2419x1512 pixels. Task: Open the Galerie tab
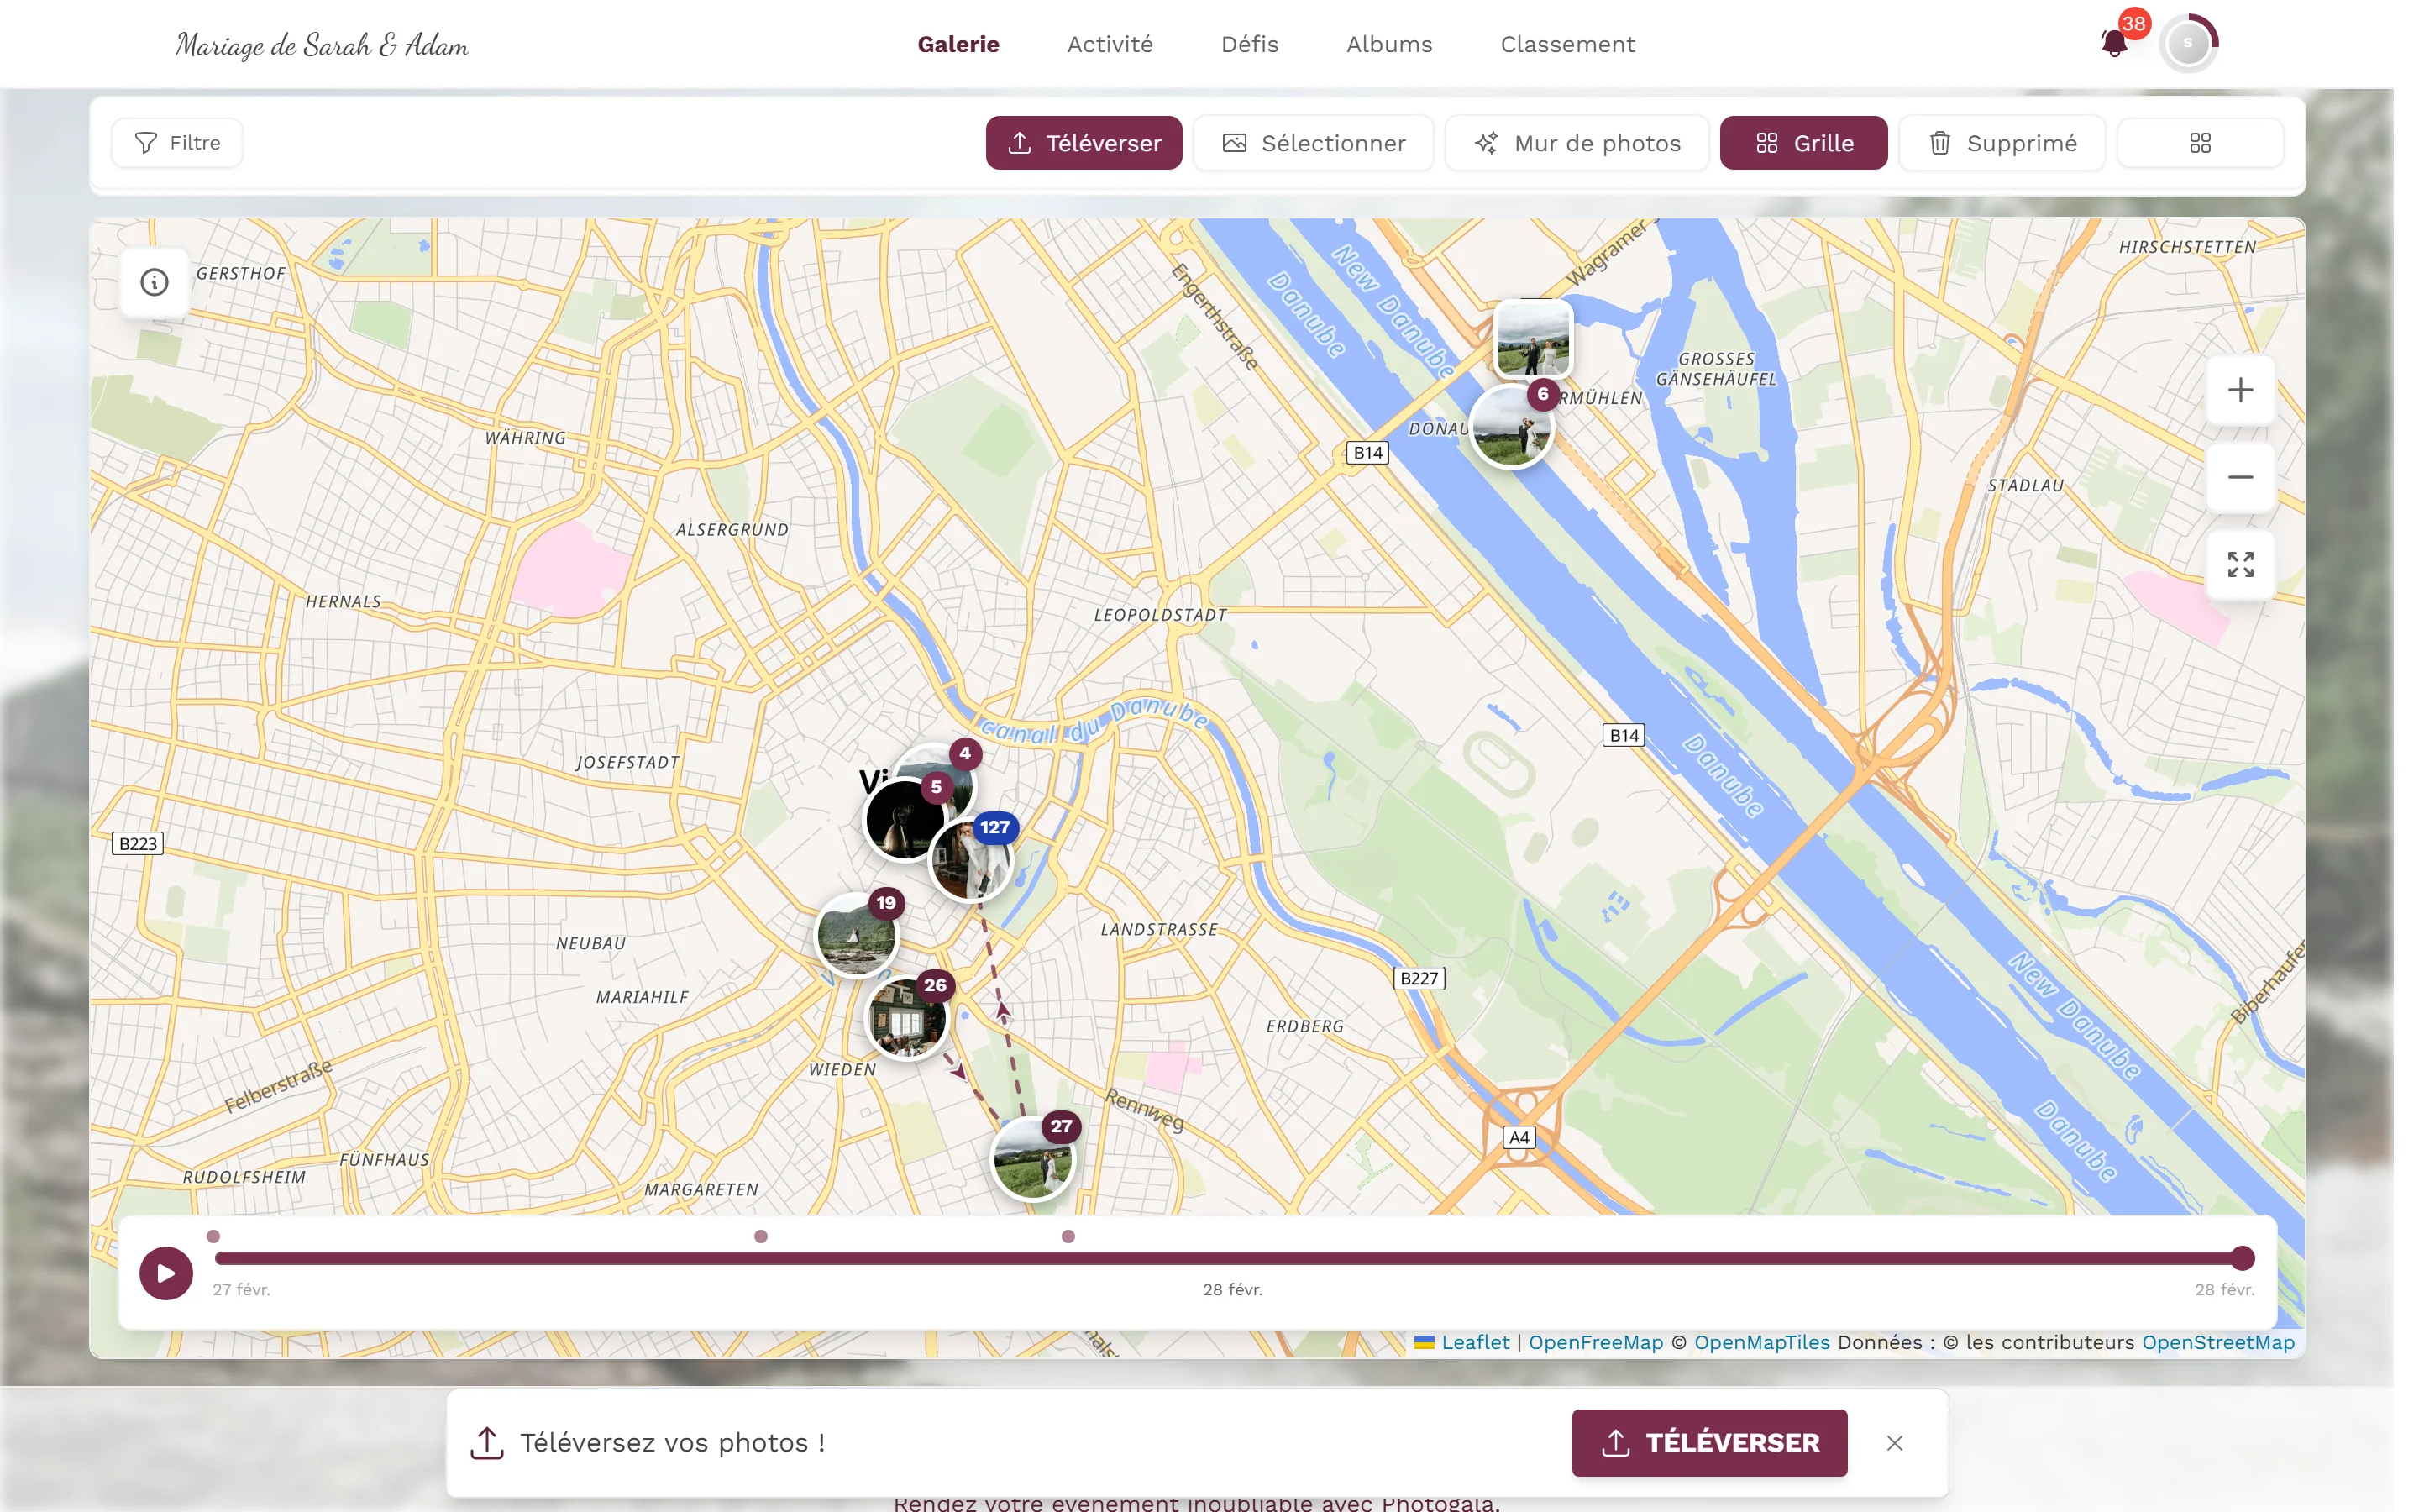point(958,44)
